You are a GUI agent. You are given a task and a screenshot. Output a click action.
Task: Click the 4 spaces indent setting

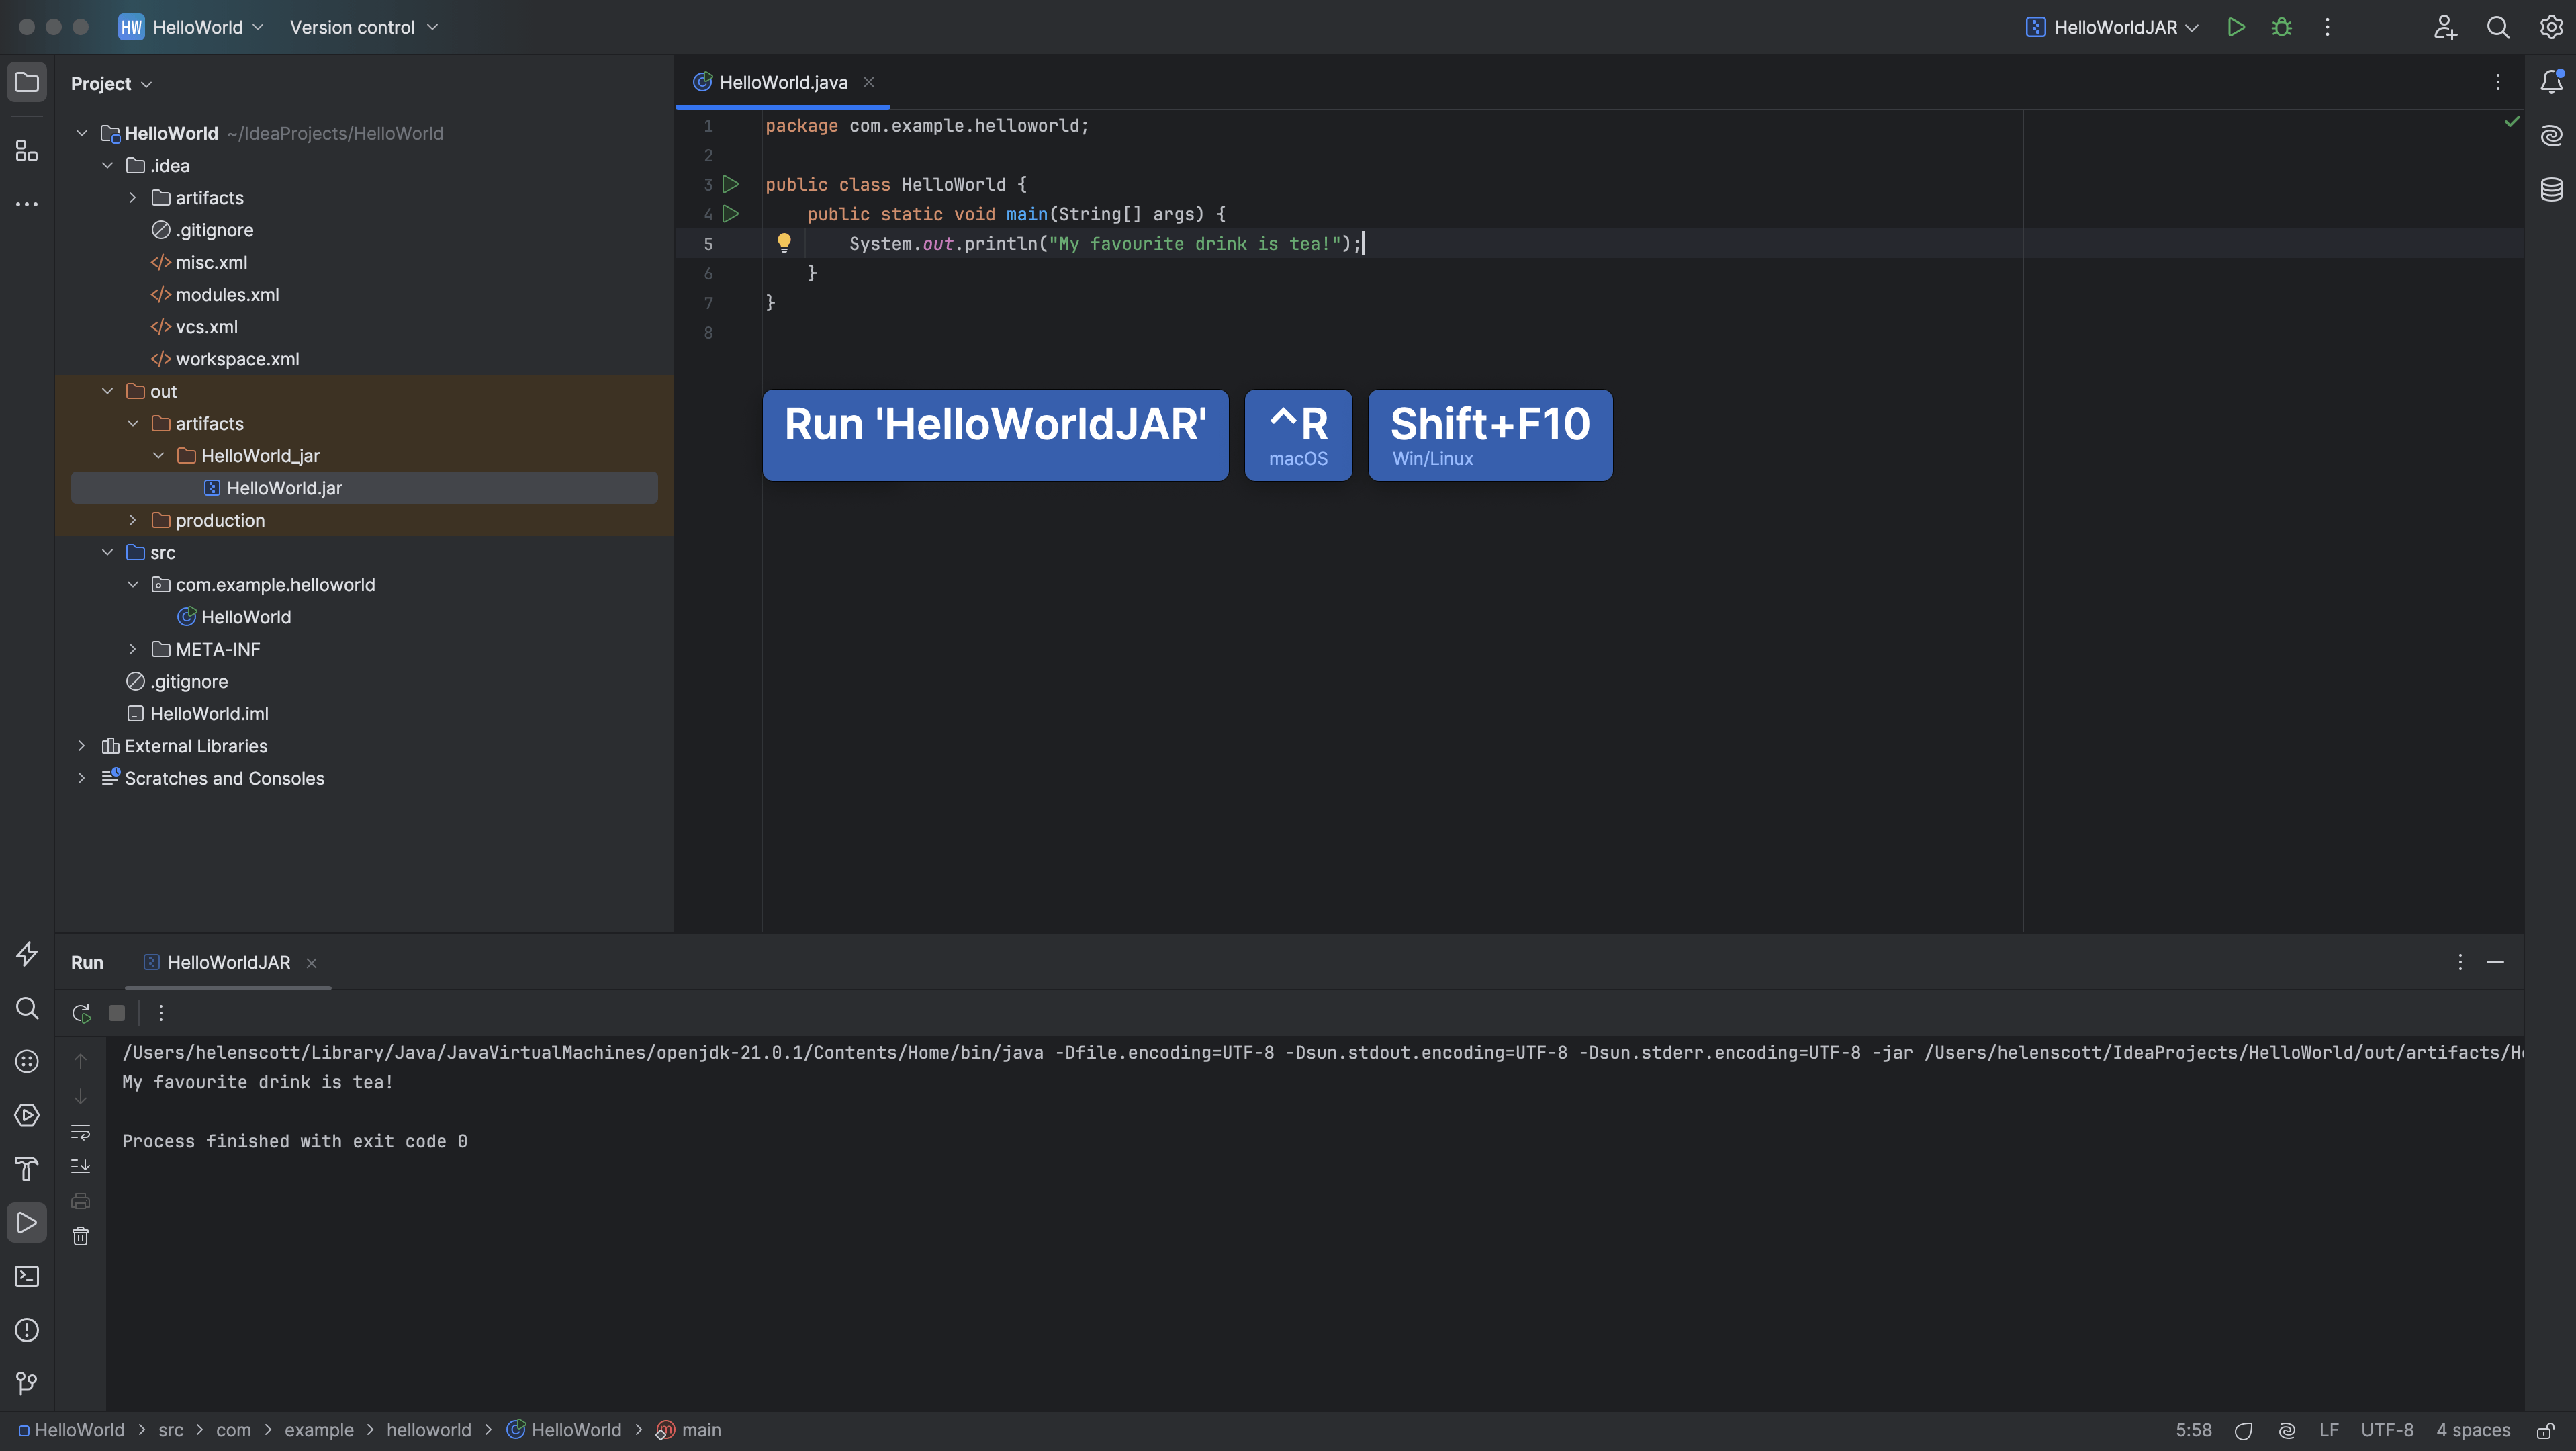2472,1430
